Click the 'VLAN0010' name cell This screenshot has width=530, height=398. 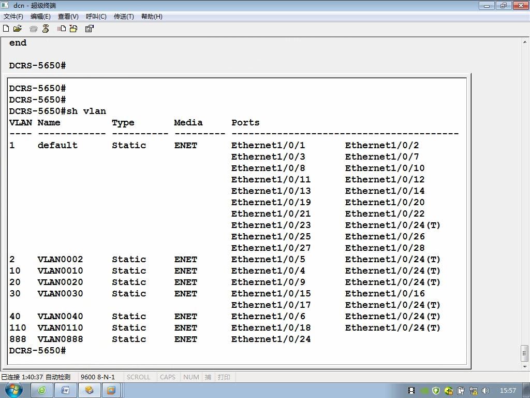click(60, 271)
